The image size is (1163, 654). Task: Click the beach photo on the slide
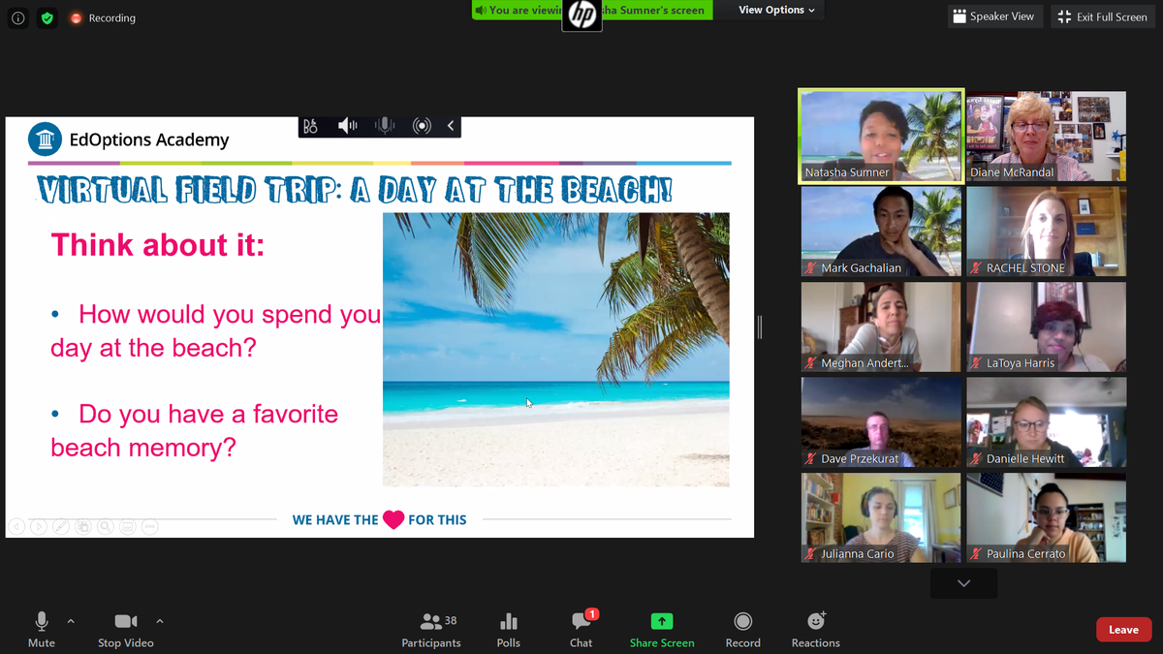555,349
